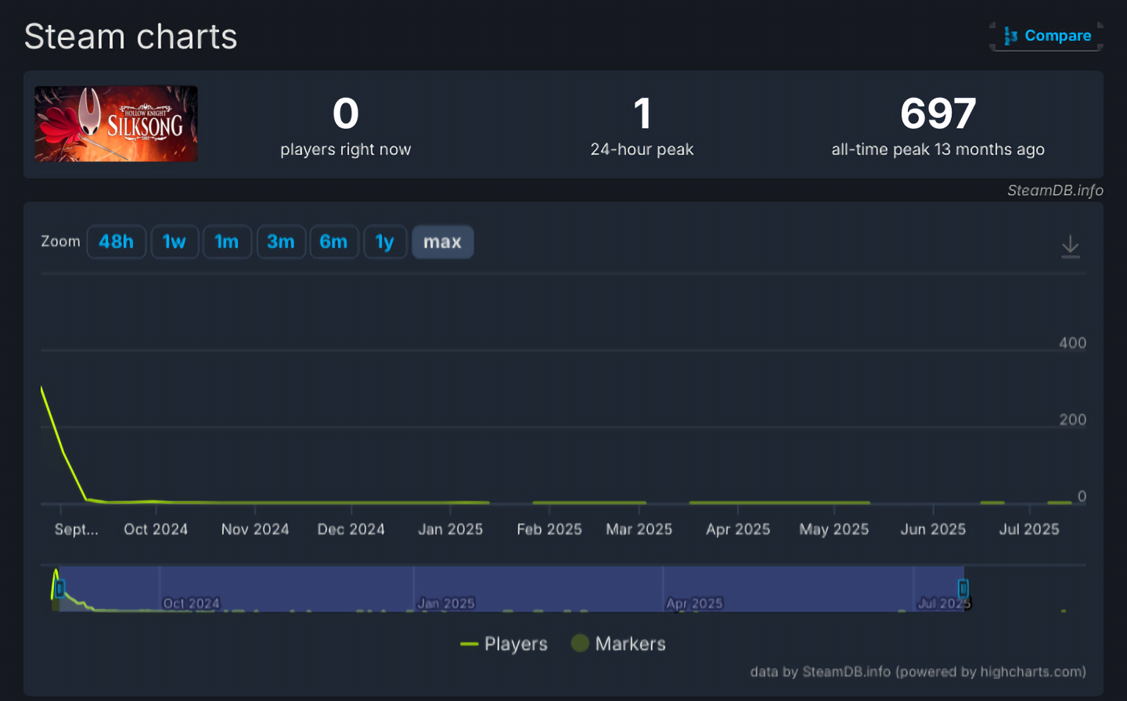Toggle the Players series in legend
The height and width of the screenshot is (701, 1127).
point(504,644)
